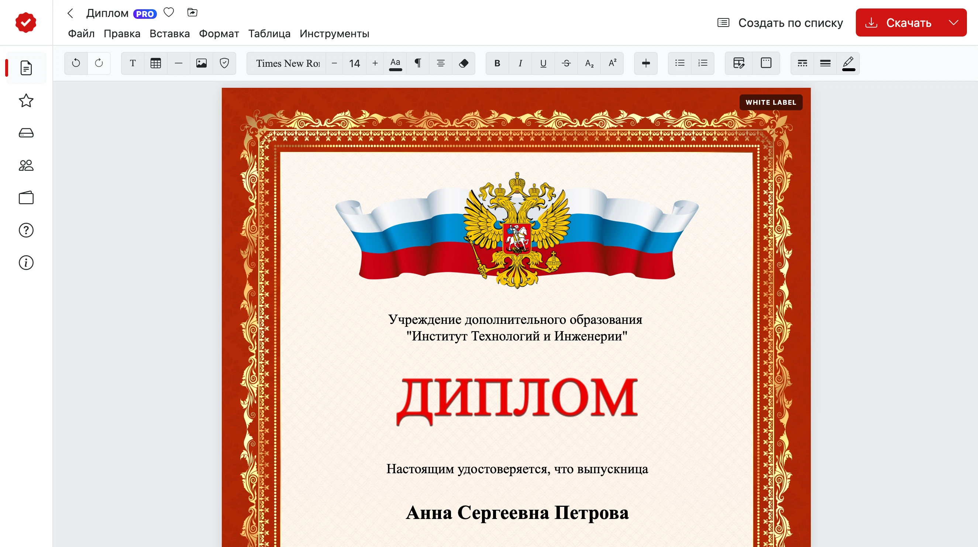Insert a table from toolbar

click(x=156, y=63)
